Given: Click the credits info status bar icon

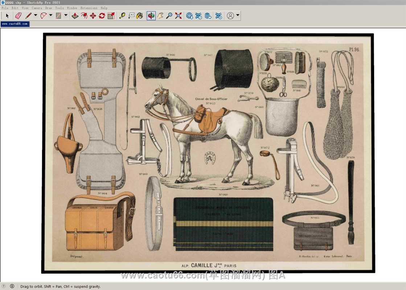Looking at the screenshot, I should coord(12,286).
